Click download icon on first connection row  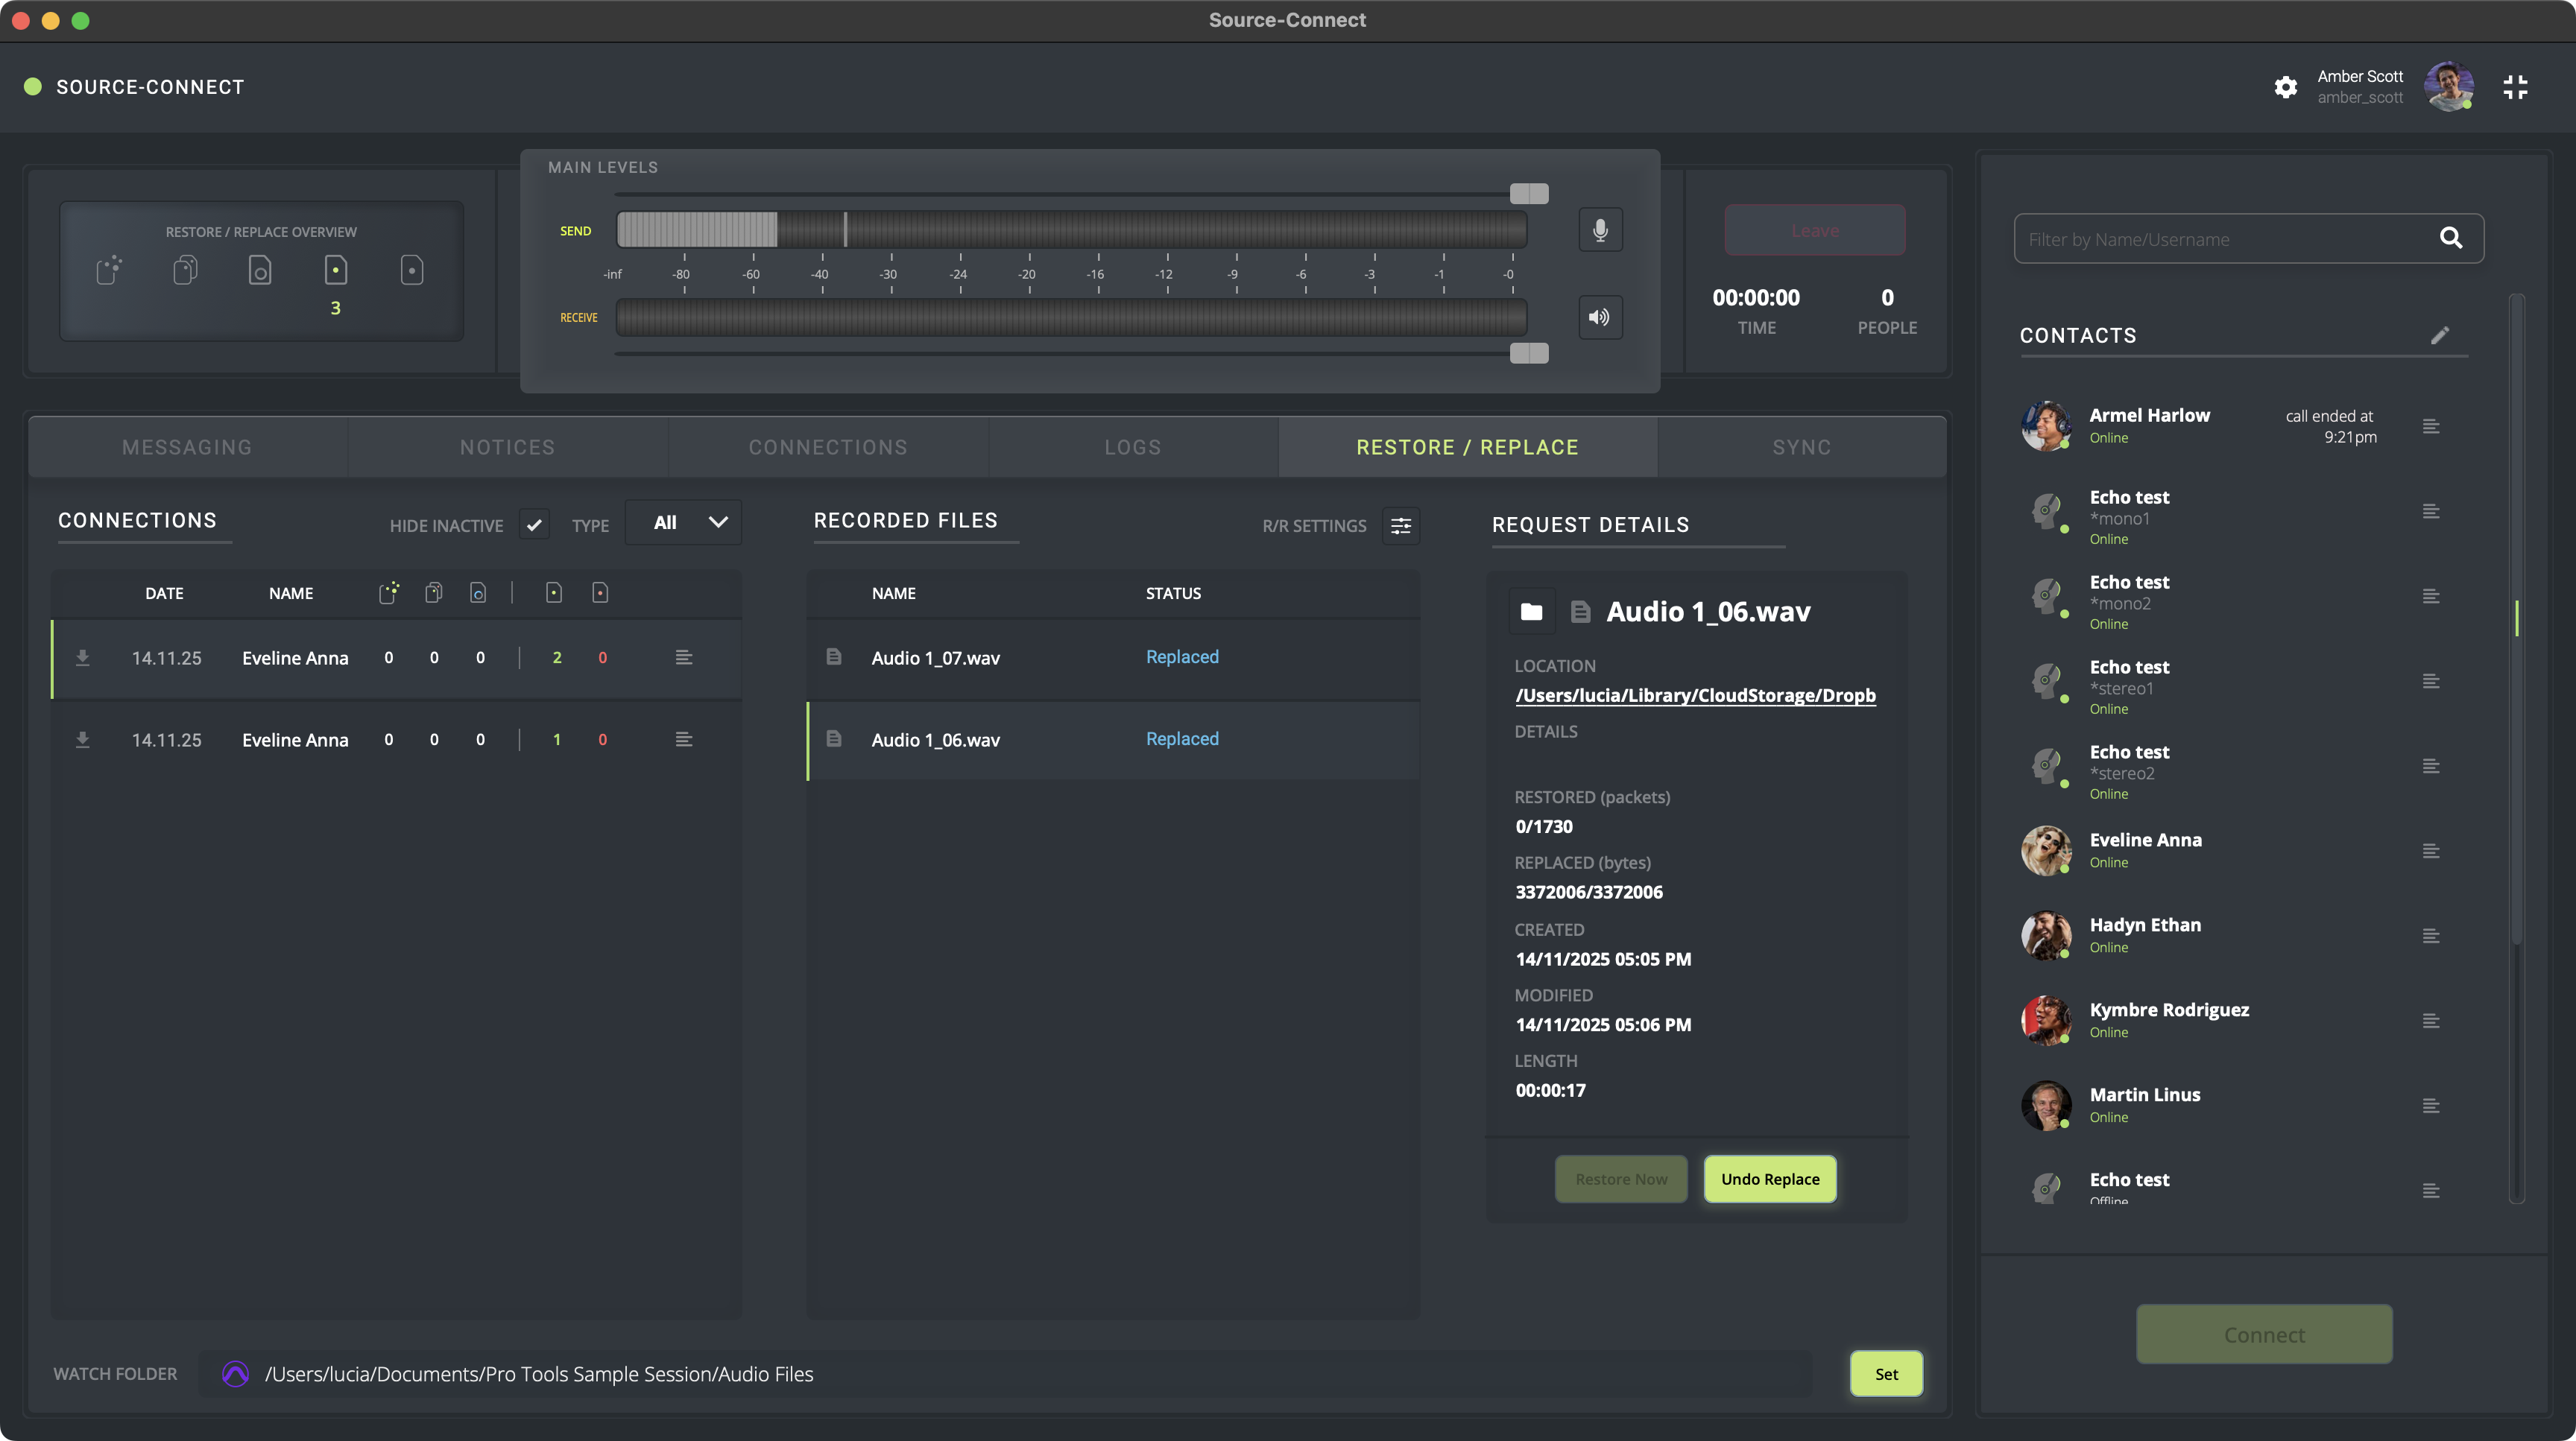pos(83,658)
